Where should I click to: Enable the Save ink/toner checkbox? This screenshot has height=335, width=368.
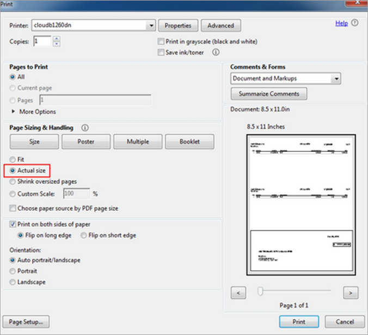point(161,52)
